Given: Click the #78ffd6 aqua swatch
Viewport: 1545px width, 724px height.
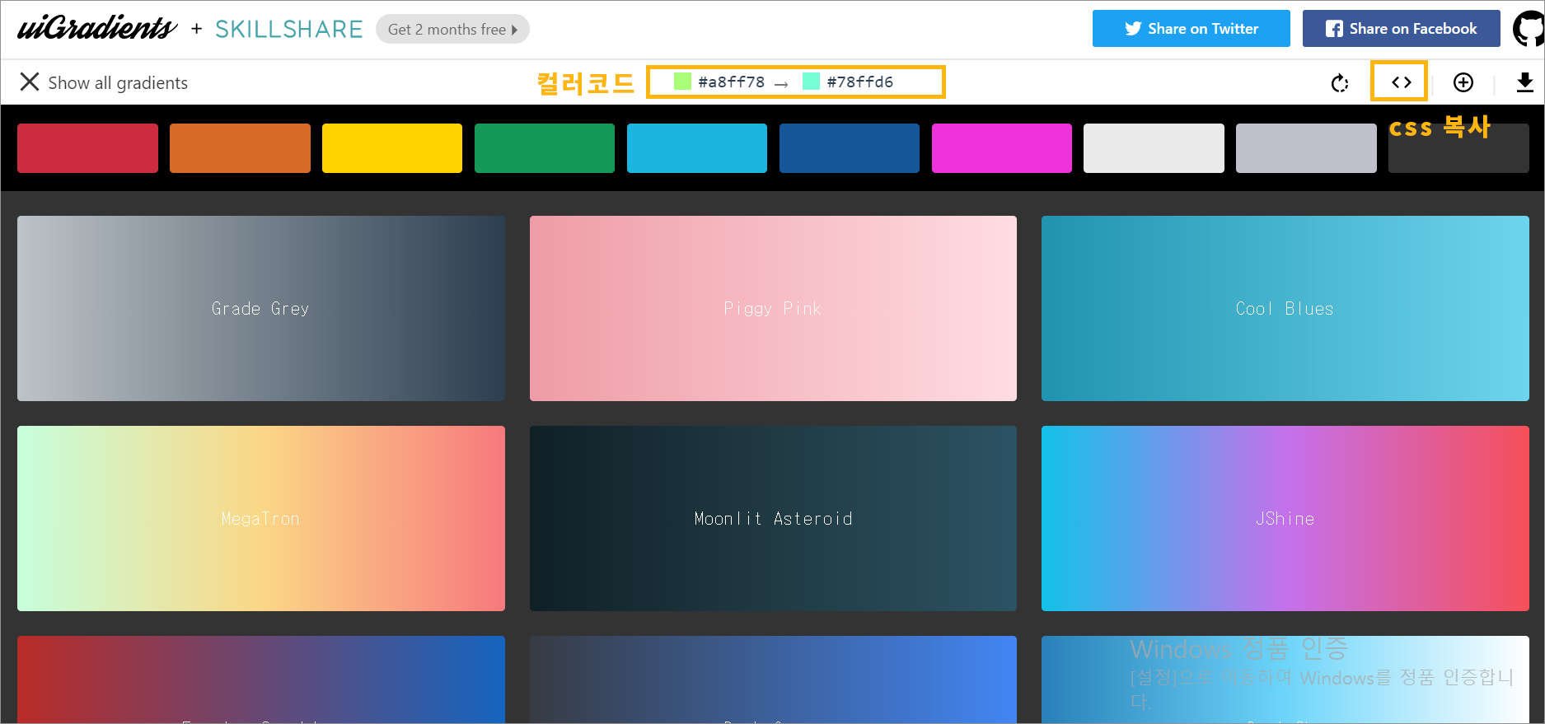Looking at the screenshot, I should pos(811,82).
